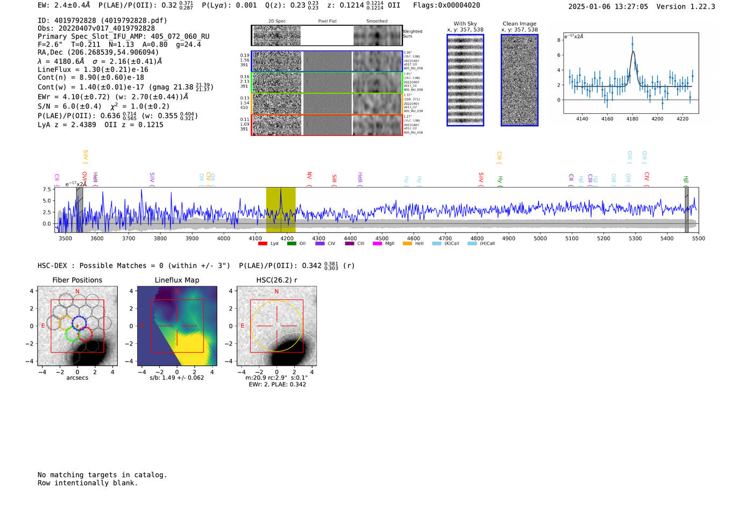Click the Lineflux Map image
Screen dimensions: 753x512
click(x=177, y=326)
